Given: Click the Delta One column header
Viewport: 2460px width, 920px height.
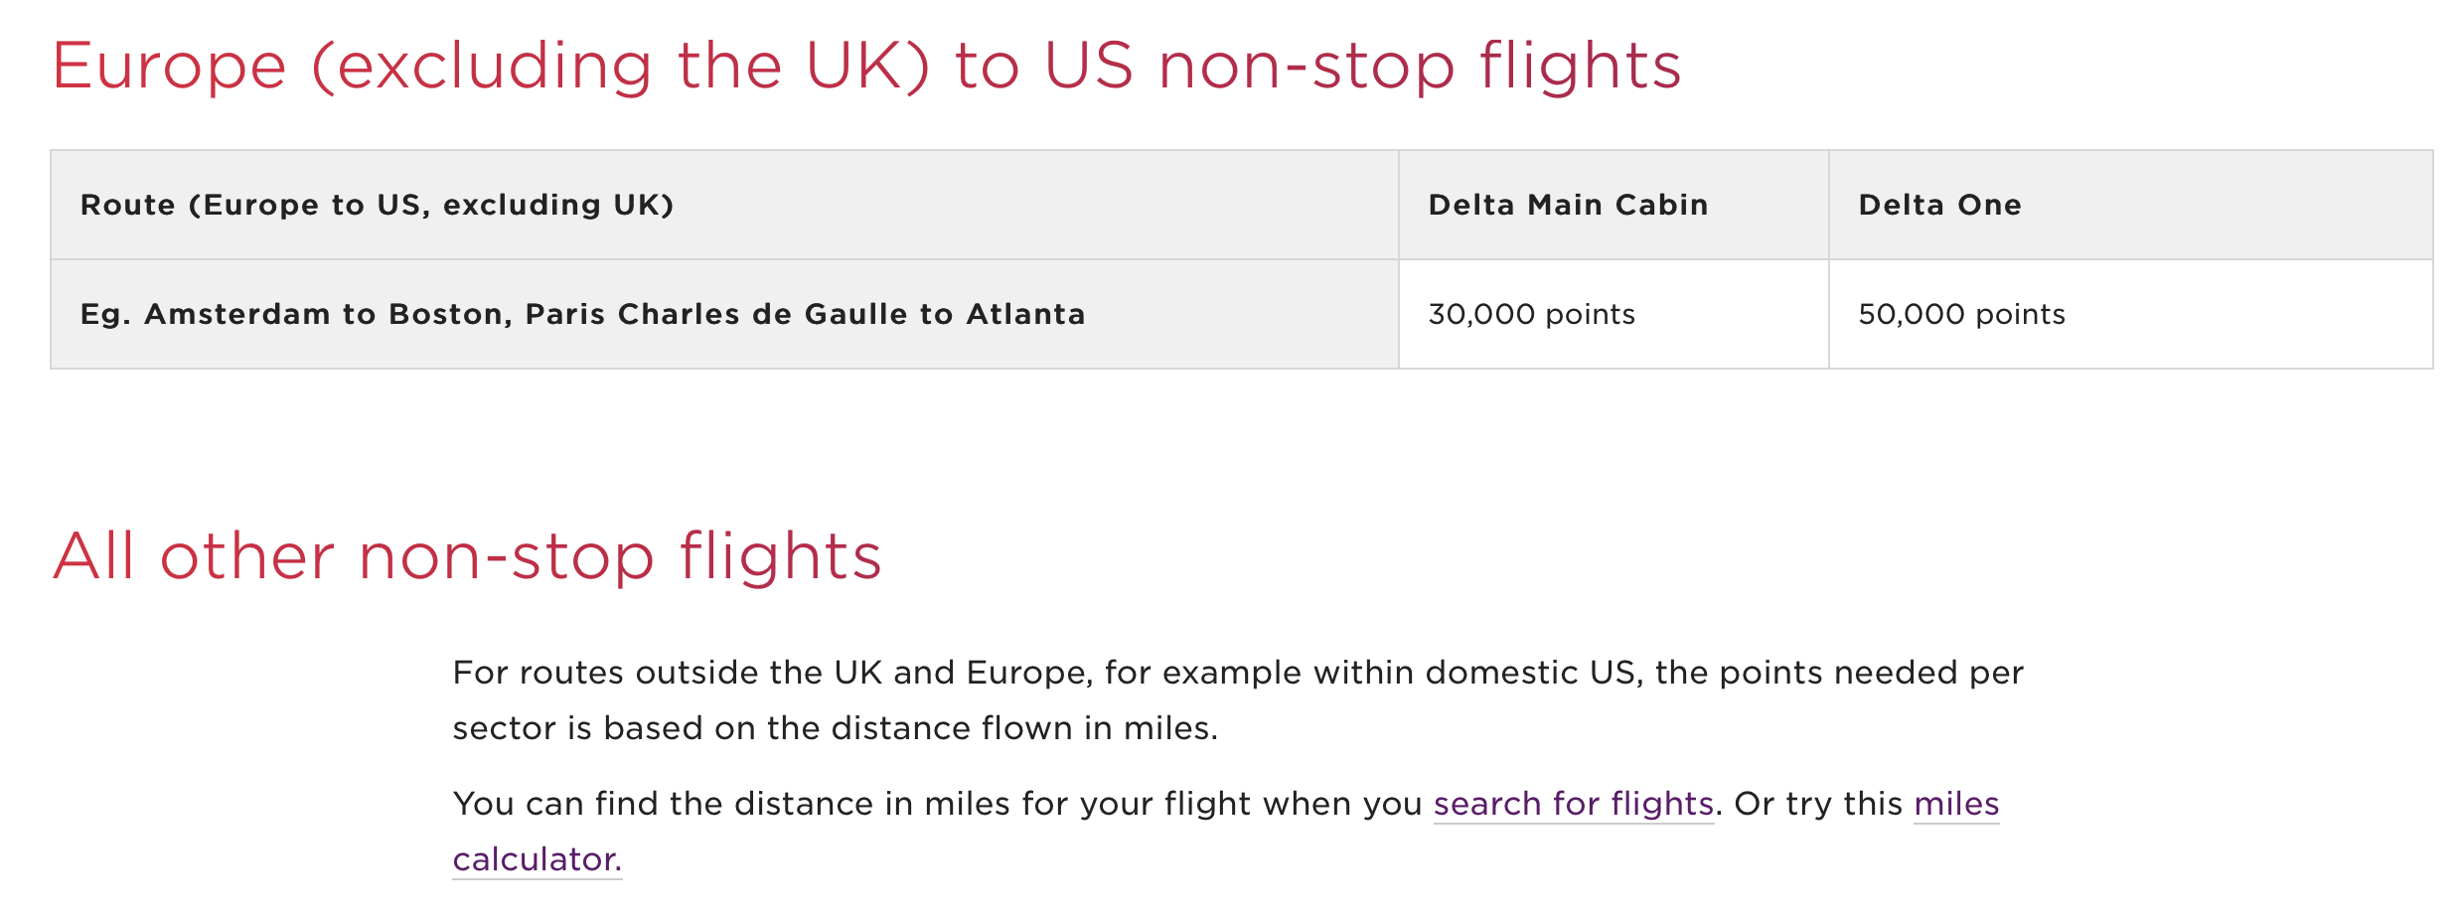Looking at the screenshot, I should pos(1940,205).
